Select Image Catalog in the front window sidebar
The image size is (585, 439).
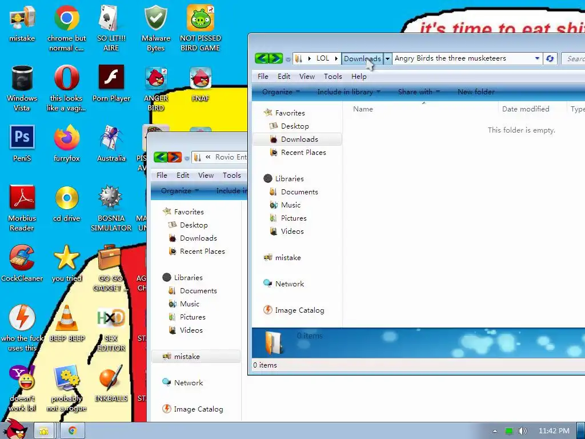pyautogui.click(x=294, y=310)
